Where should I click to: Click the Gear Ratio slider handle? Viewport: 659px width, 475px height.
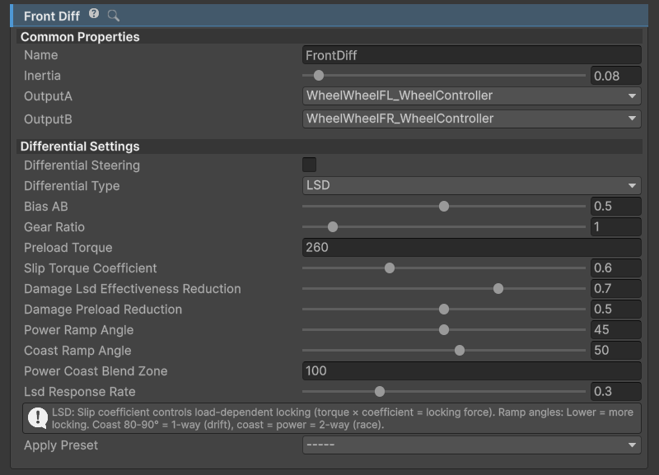coord(333,226)
